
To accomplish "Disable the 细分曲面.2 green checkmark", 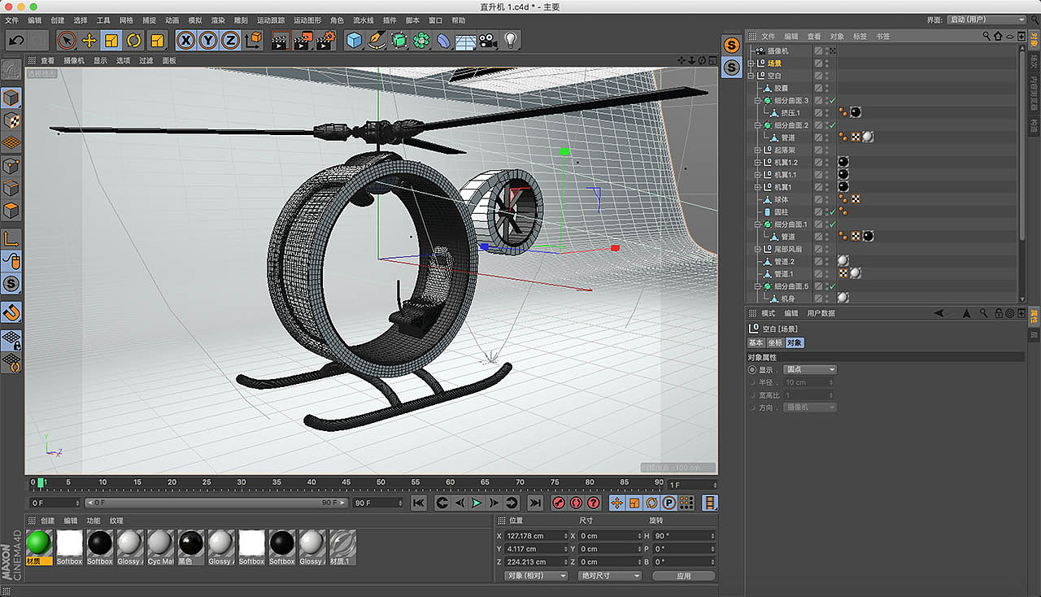I will tap(833, 125).
